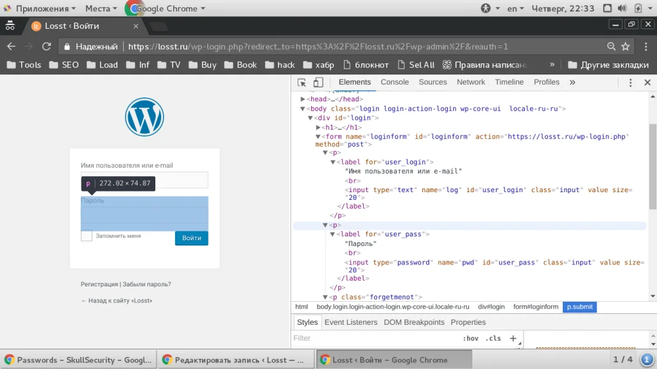Click the 'Забыли пароль?' link
Viewport: 657px width, 369px height.
(x=147, y=284)
